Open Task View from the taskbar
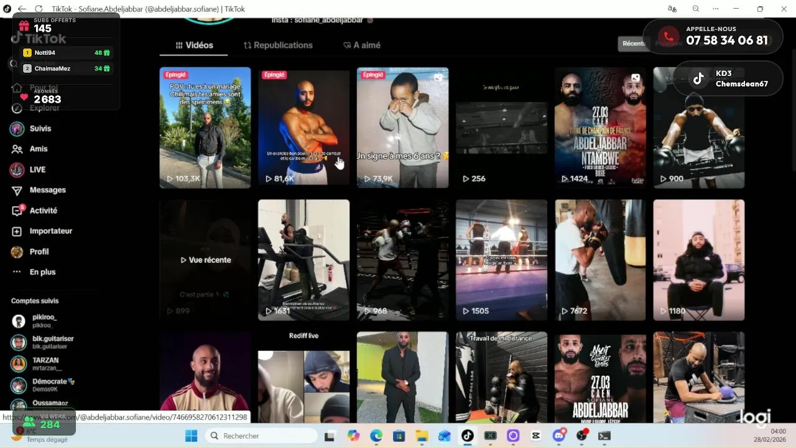Viewport: 796px width, 448px height. pos(329,436)
